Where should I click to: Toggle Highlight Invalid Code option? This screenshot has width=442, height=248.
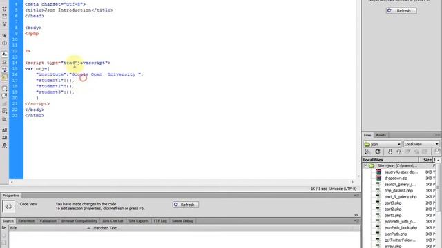pos(5,62)
